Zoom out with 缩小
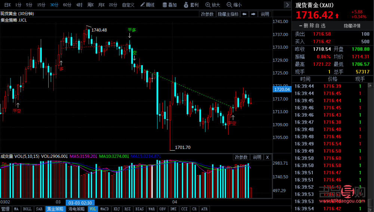 [234, 5]
